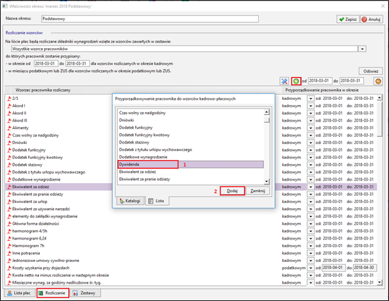Screen dimensions: 389x301
Task: Click the red icon beside Harmonogram 7h
Action: [9, 246]
